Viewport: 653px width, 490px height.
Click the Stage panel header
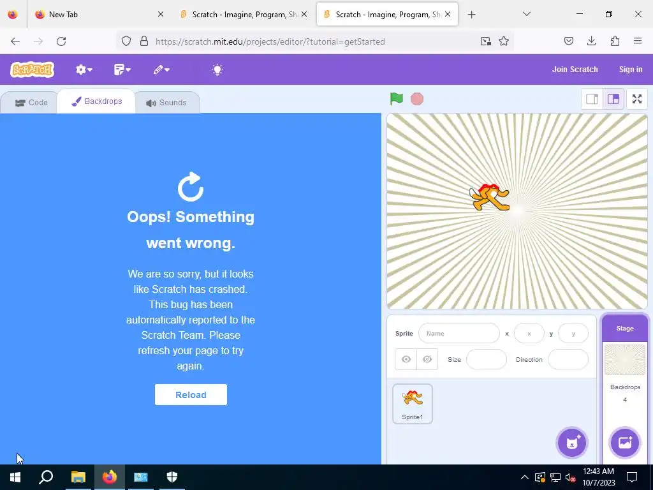(x=625, y=329)
